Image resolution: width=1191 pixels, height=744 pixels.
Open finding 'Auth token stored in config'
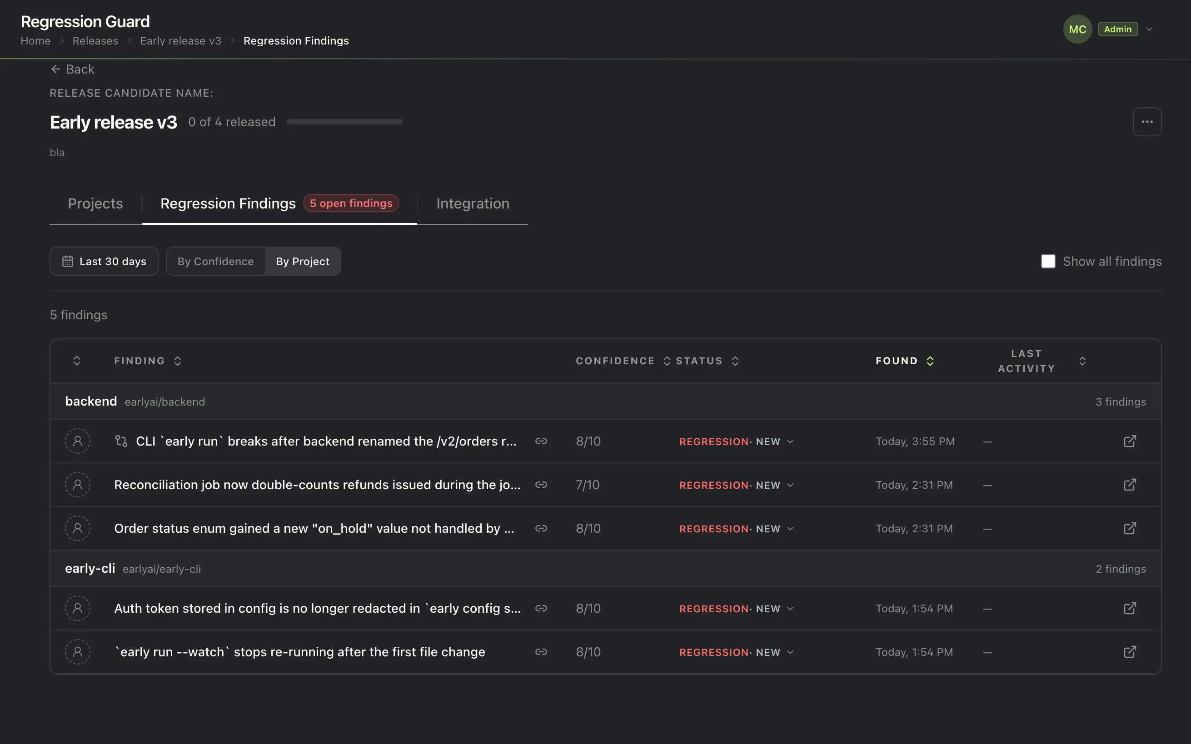317,608
